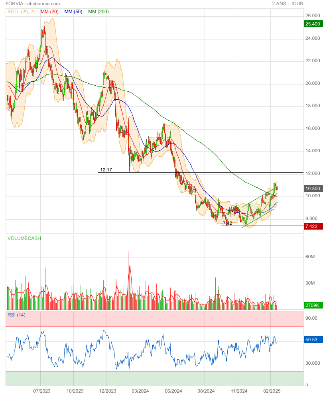This screenshot has height=395, width=323.
Task: Click the 20.000 price axis label
Action: click(313, 83)
